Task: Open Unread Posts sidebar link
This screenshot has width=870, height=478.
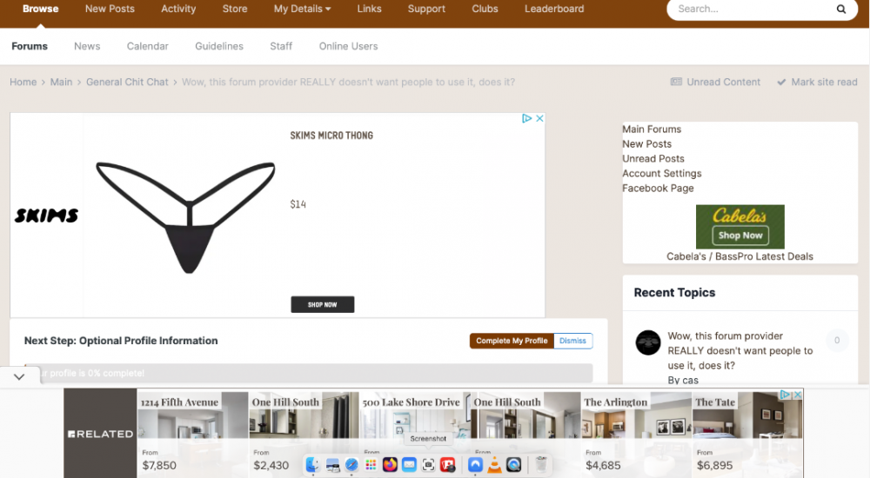Action: pyautogui.click(x=653, y=158)
